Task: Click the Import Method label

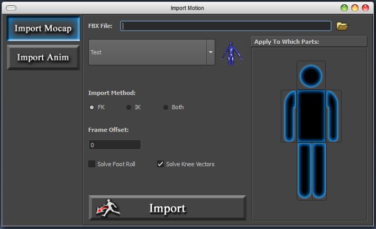Action: 112,93
